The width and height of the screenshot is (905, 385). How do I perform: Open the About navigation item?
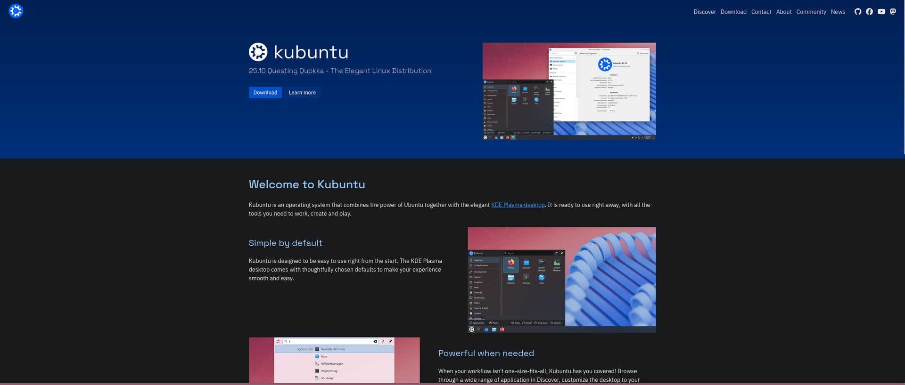pos(783,12)
